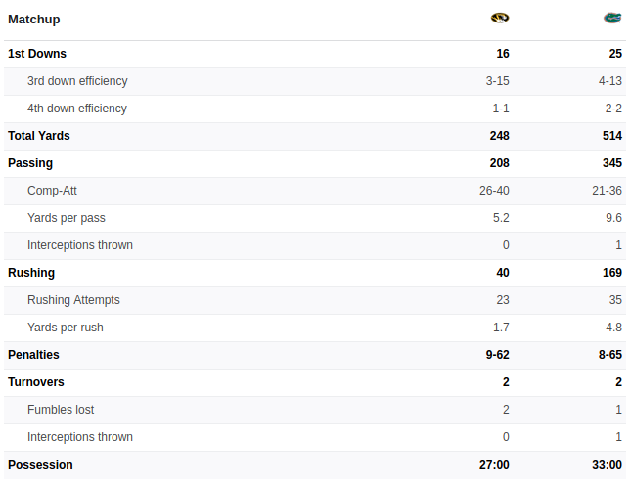This screenshot has width=631, height=481.
Task: Select the Rushing row label
Action: tap(31, 272)
